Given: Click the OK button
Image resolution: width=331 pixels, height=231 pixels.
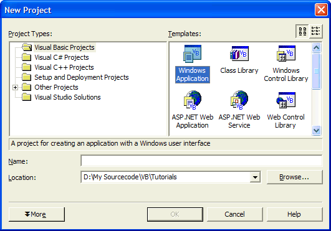Looking at the screenshot, I should (x=175, y=214).
